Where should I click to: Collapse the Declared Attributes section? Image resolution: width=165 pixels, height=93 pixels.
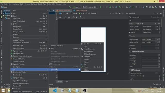click(130, 24)
